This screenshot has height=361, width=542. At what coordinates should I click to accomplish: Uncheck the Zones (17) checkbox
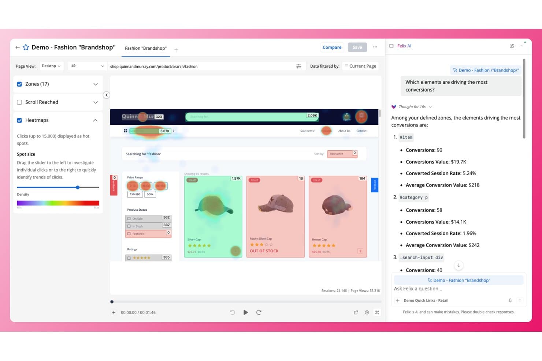point(19,84)
